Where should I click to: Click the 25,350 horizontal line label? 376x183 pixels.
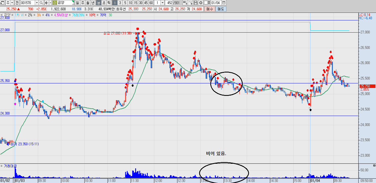(5, 81)
